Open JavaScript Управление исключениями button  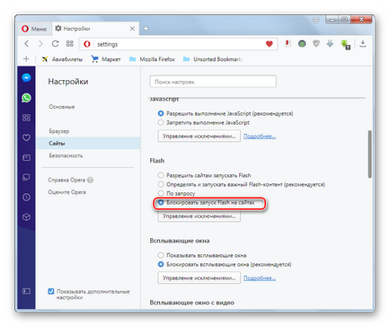pyautogui.click(x=199, y=137)
